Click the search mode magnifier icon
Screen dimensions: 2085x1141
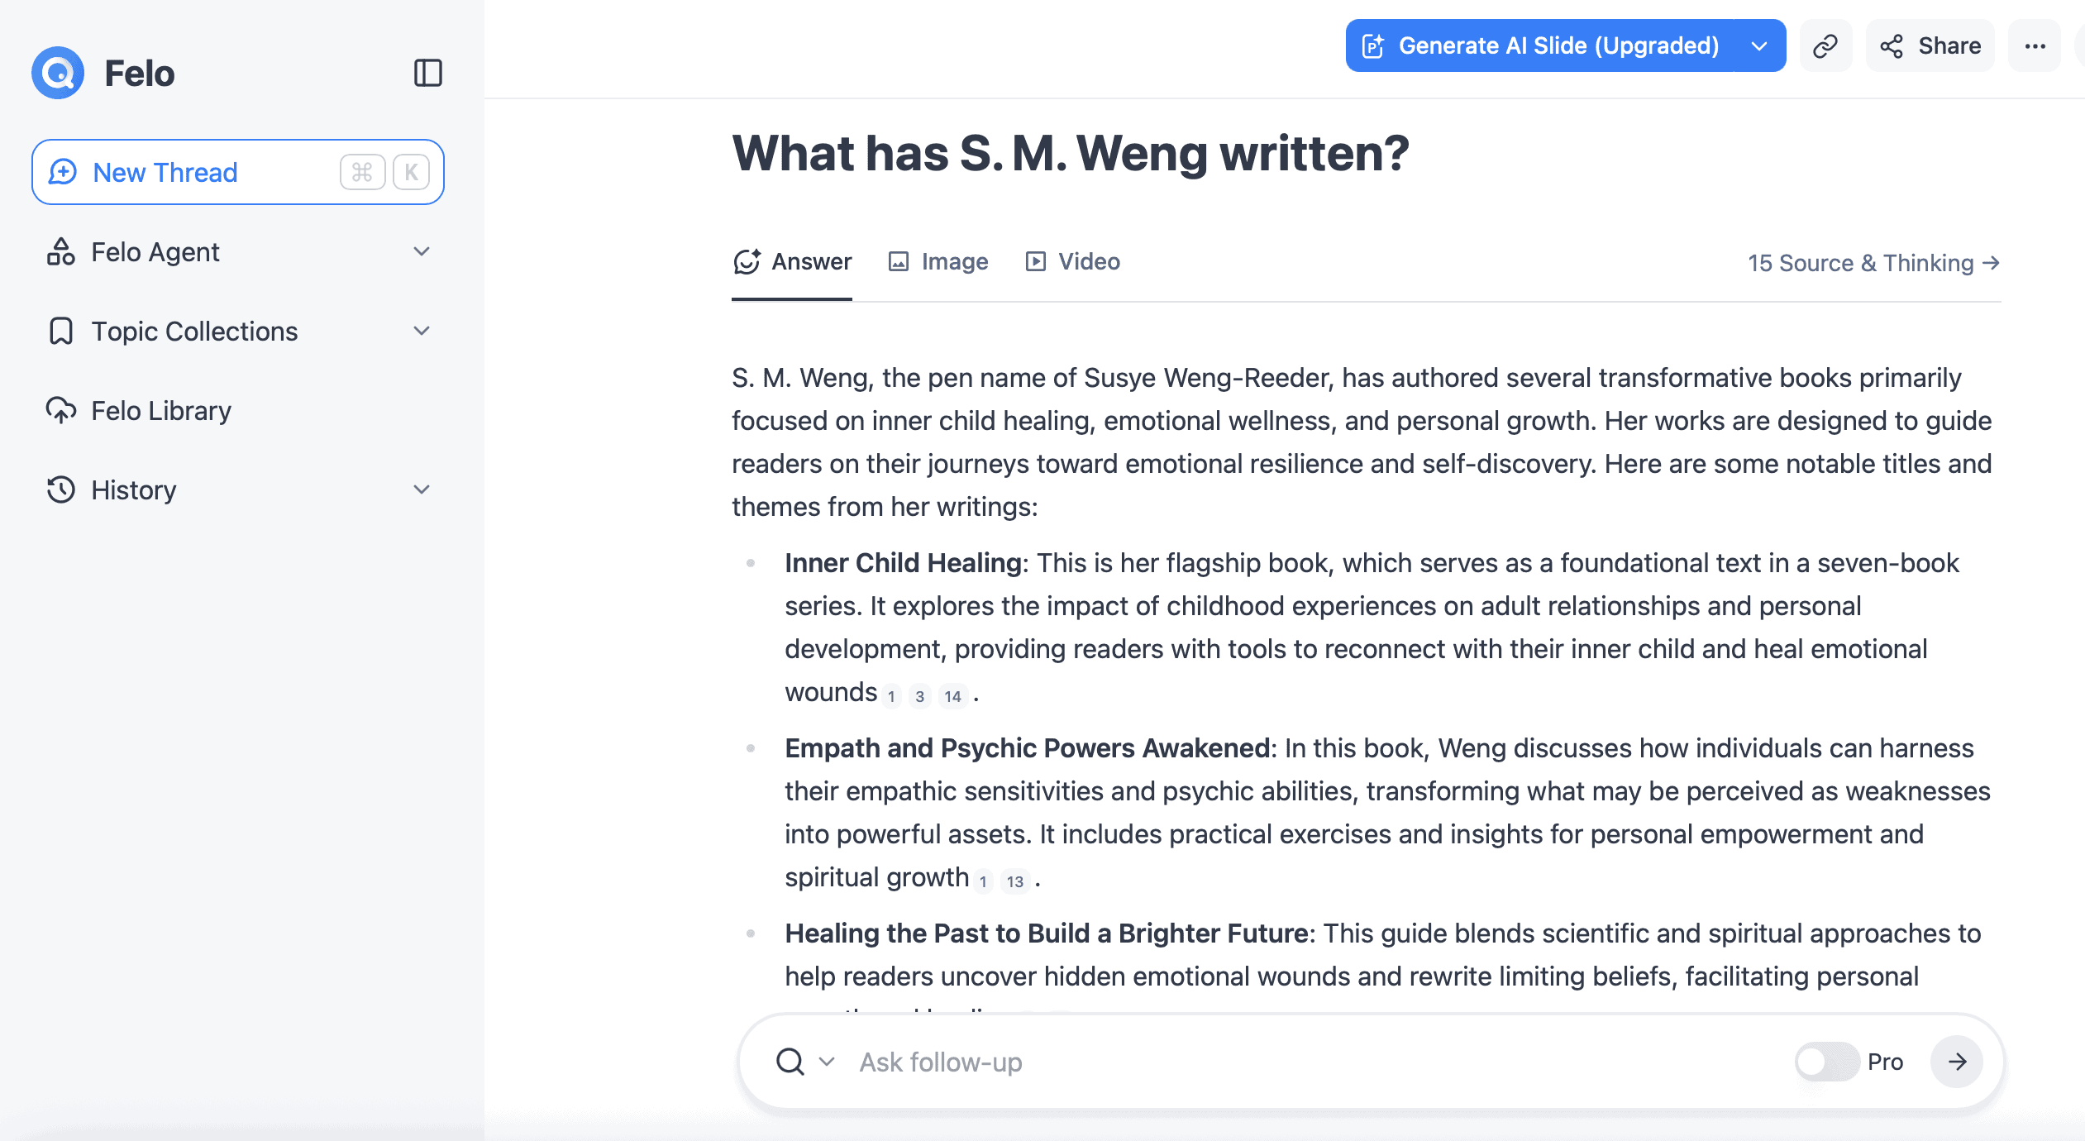point(790,1062)
